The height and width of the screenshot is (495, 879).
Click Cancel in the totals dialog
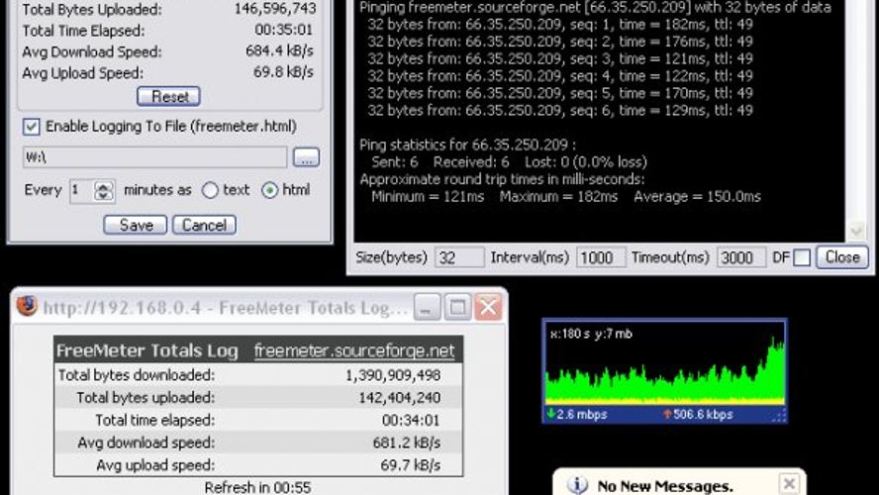click(x=204, y=225)
